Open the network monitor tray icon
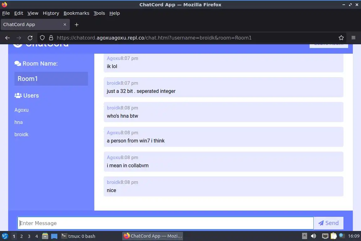The width and height of the screenshot is (361, 241). 325,236
